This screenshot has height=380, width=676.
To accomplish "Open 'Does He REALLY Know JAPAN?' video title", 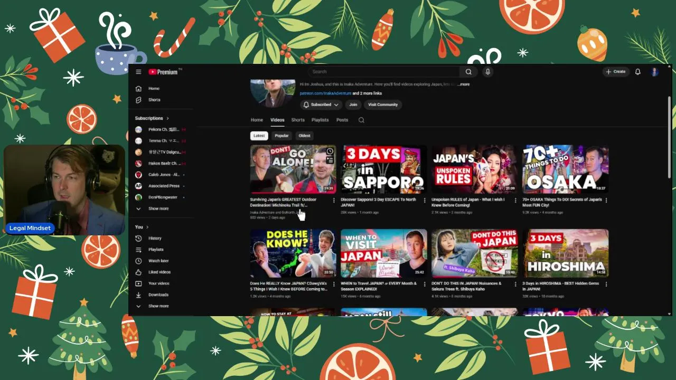I will (289, 286).
